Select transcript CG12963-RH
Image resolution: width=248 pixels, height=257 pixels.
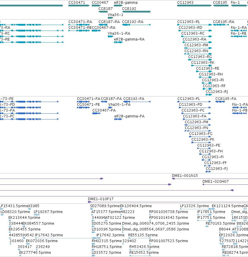point(211,74)
